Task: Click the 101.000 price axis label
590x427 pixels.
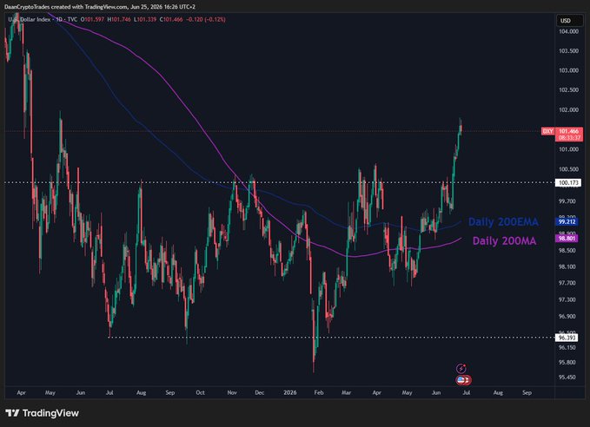Action: pos(568,149)
